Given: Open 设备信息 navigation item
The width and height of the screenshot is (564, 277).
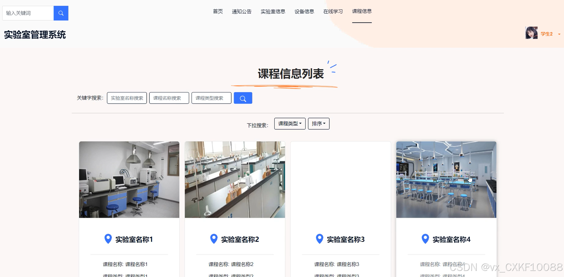Looking at the screenshot, I should pos(304,12).
